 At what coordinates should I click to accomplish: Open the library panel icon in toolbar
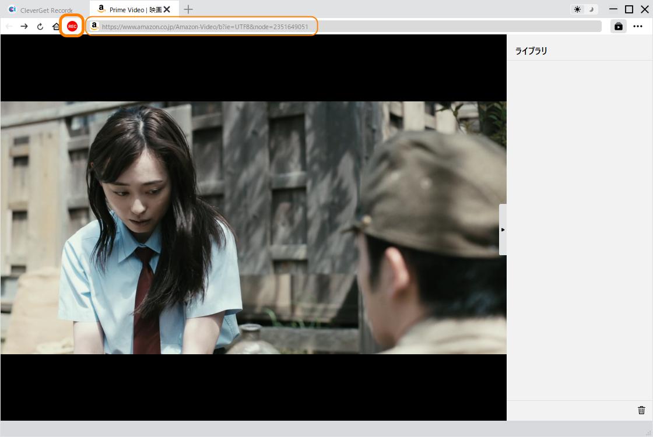pos(619,26)
